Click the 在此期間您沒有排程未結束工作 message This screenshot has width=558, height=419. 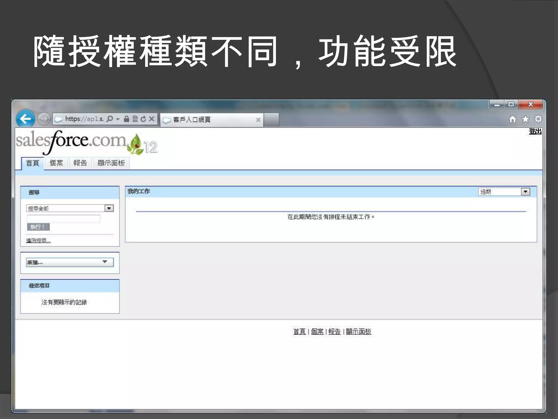tap(331, 217)
